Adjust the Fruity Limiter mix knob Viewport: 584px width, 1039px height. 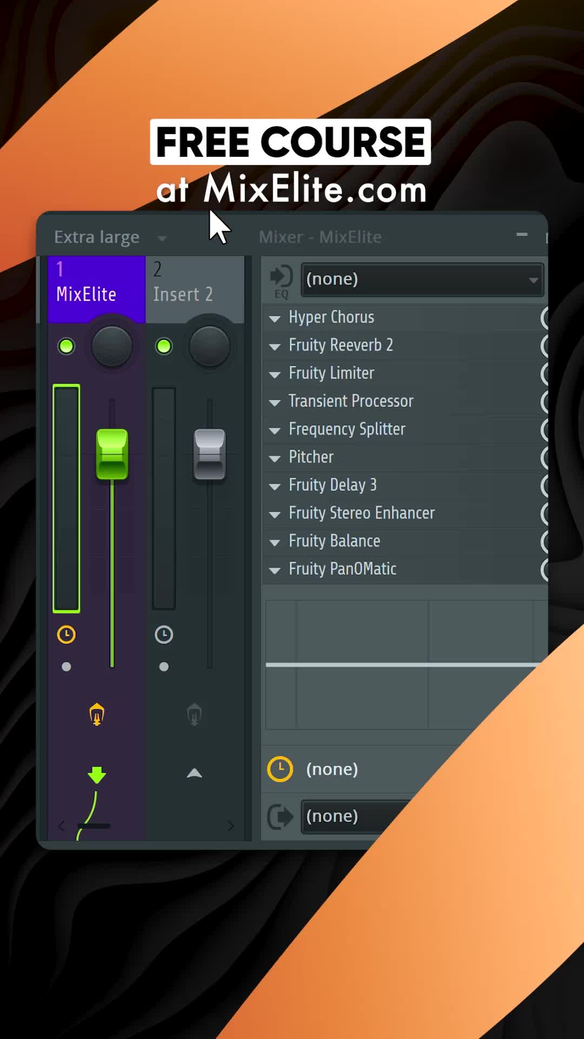pyautogui.click(x=545, y=374)
